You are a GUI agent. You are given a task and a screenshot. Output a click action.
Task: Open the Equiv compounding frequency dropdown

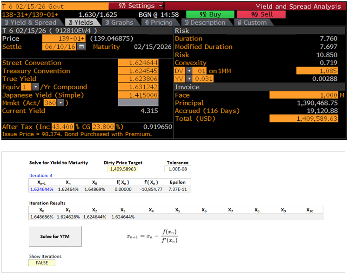coord(35,87)
